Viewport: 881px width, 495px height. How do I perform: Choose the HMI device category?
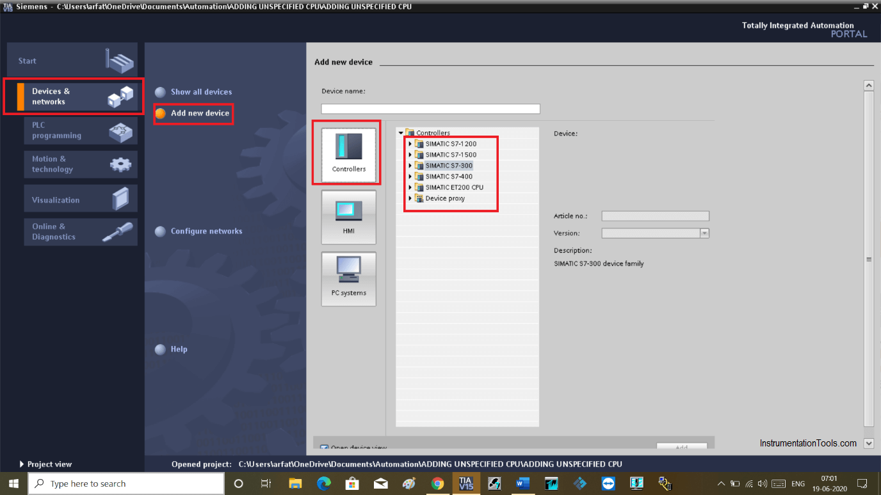tap(348, 217)
